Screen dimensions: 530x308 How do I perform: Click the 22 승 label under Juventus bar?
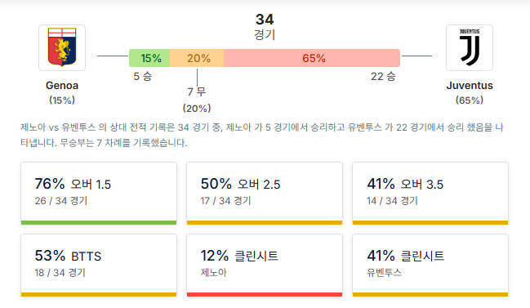tap(383, 77)
